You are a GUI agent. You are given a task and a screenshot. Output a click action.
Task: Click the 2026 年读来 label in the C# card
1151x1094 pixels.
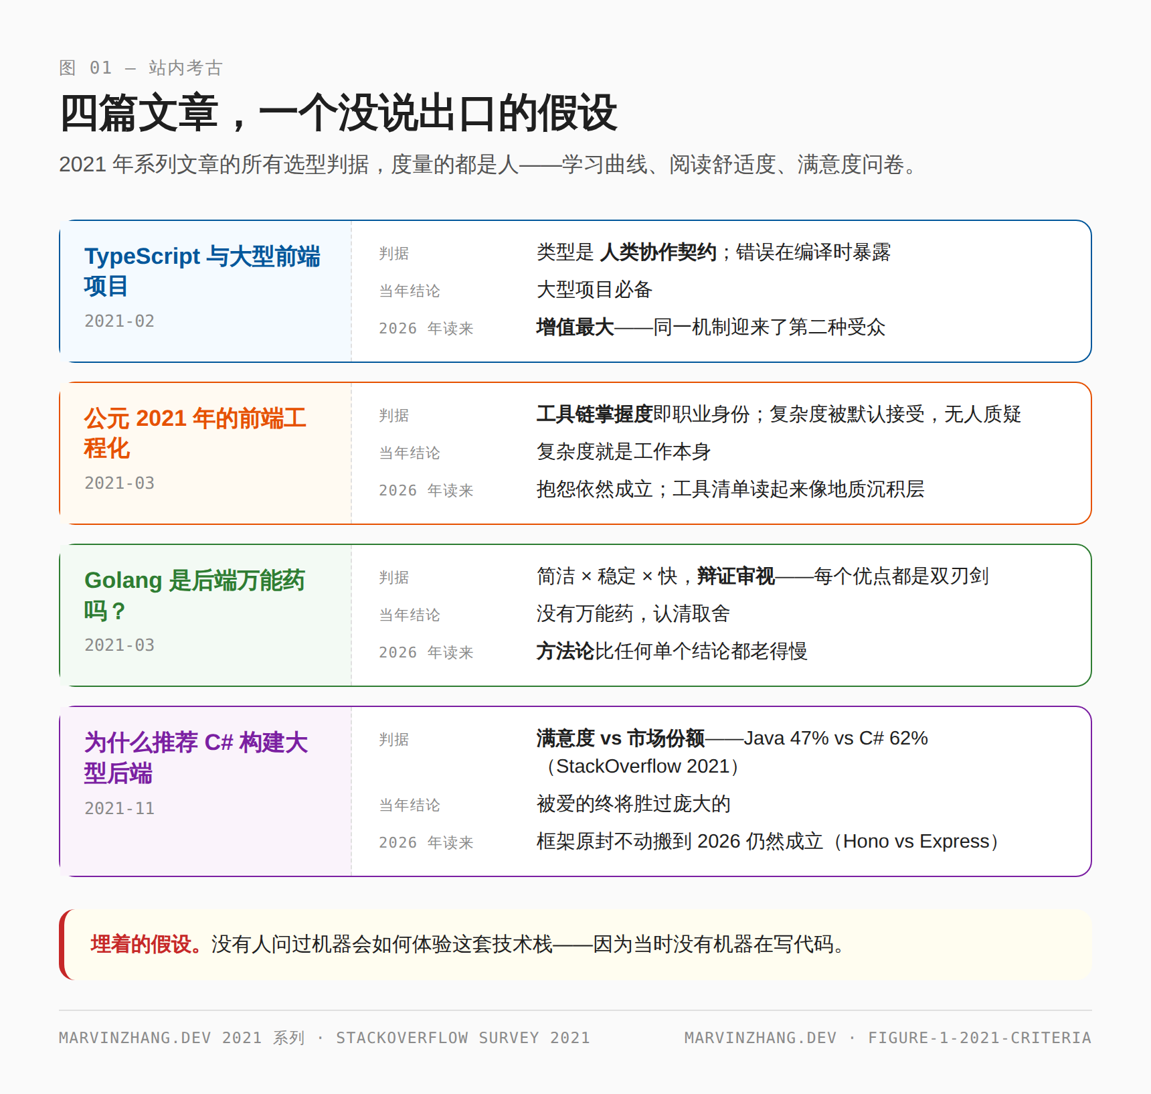426,843
